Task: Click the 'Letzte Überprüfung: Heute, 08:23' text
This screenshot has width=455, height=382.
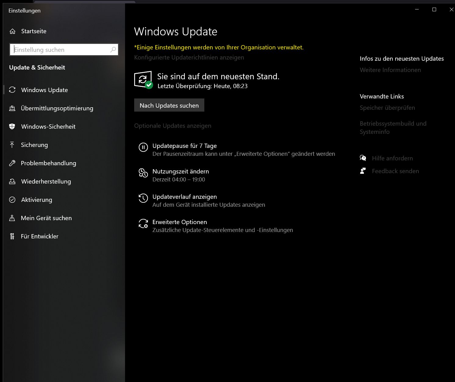Action: tap(202, 86)
